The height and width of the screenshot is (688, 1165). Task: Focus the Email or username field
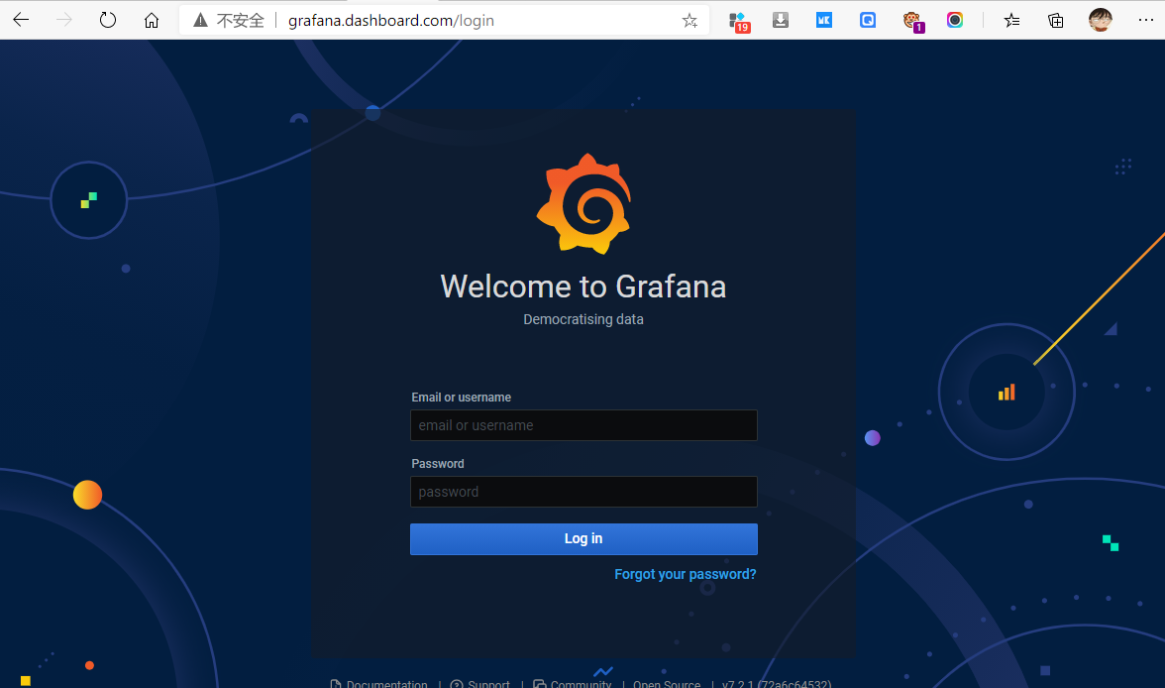[x=583, y=425]
